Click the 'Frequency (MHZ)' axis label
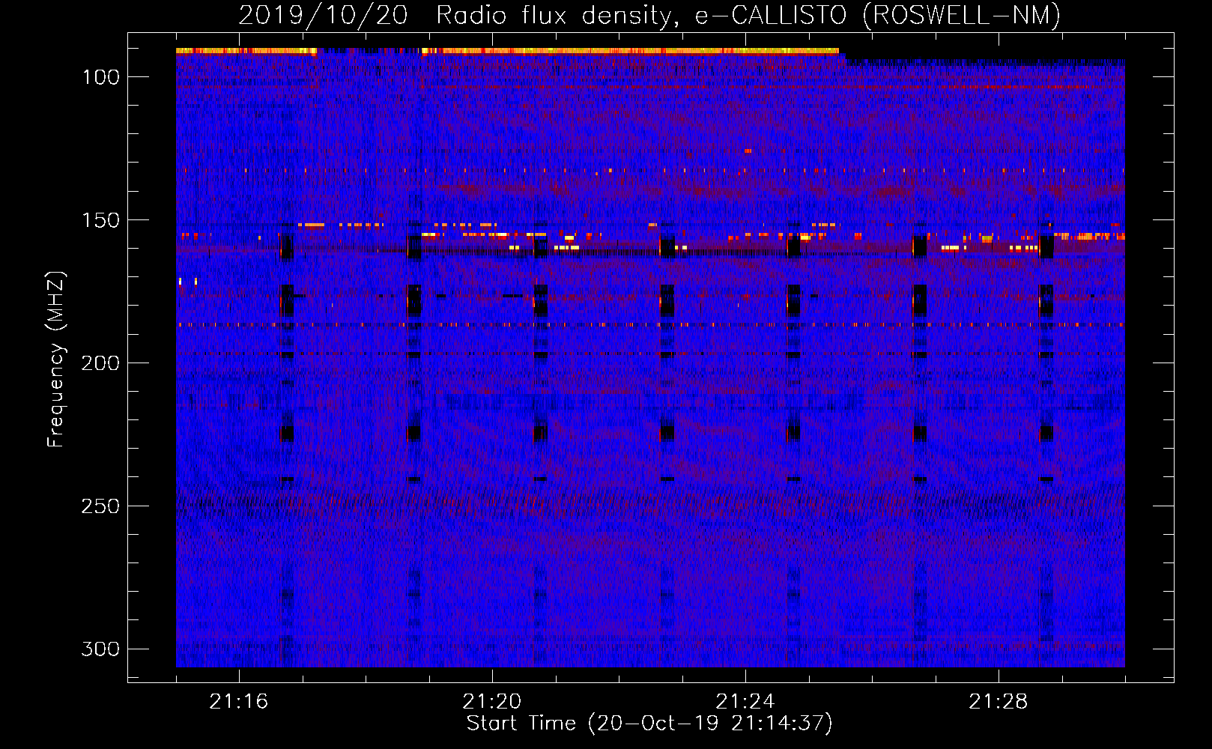 pyautogui.click(x=56, y=359)
